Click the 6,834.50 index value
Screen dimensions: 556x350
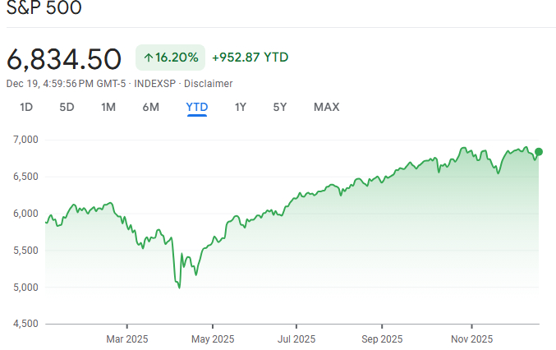point(64,58)
